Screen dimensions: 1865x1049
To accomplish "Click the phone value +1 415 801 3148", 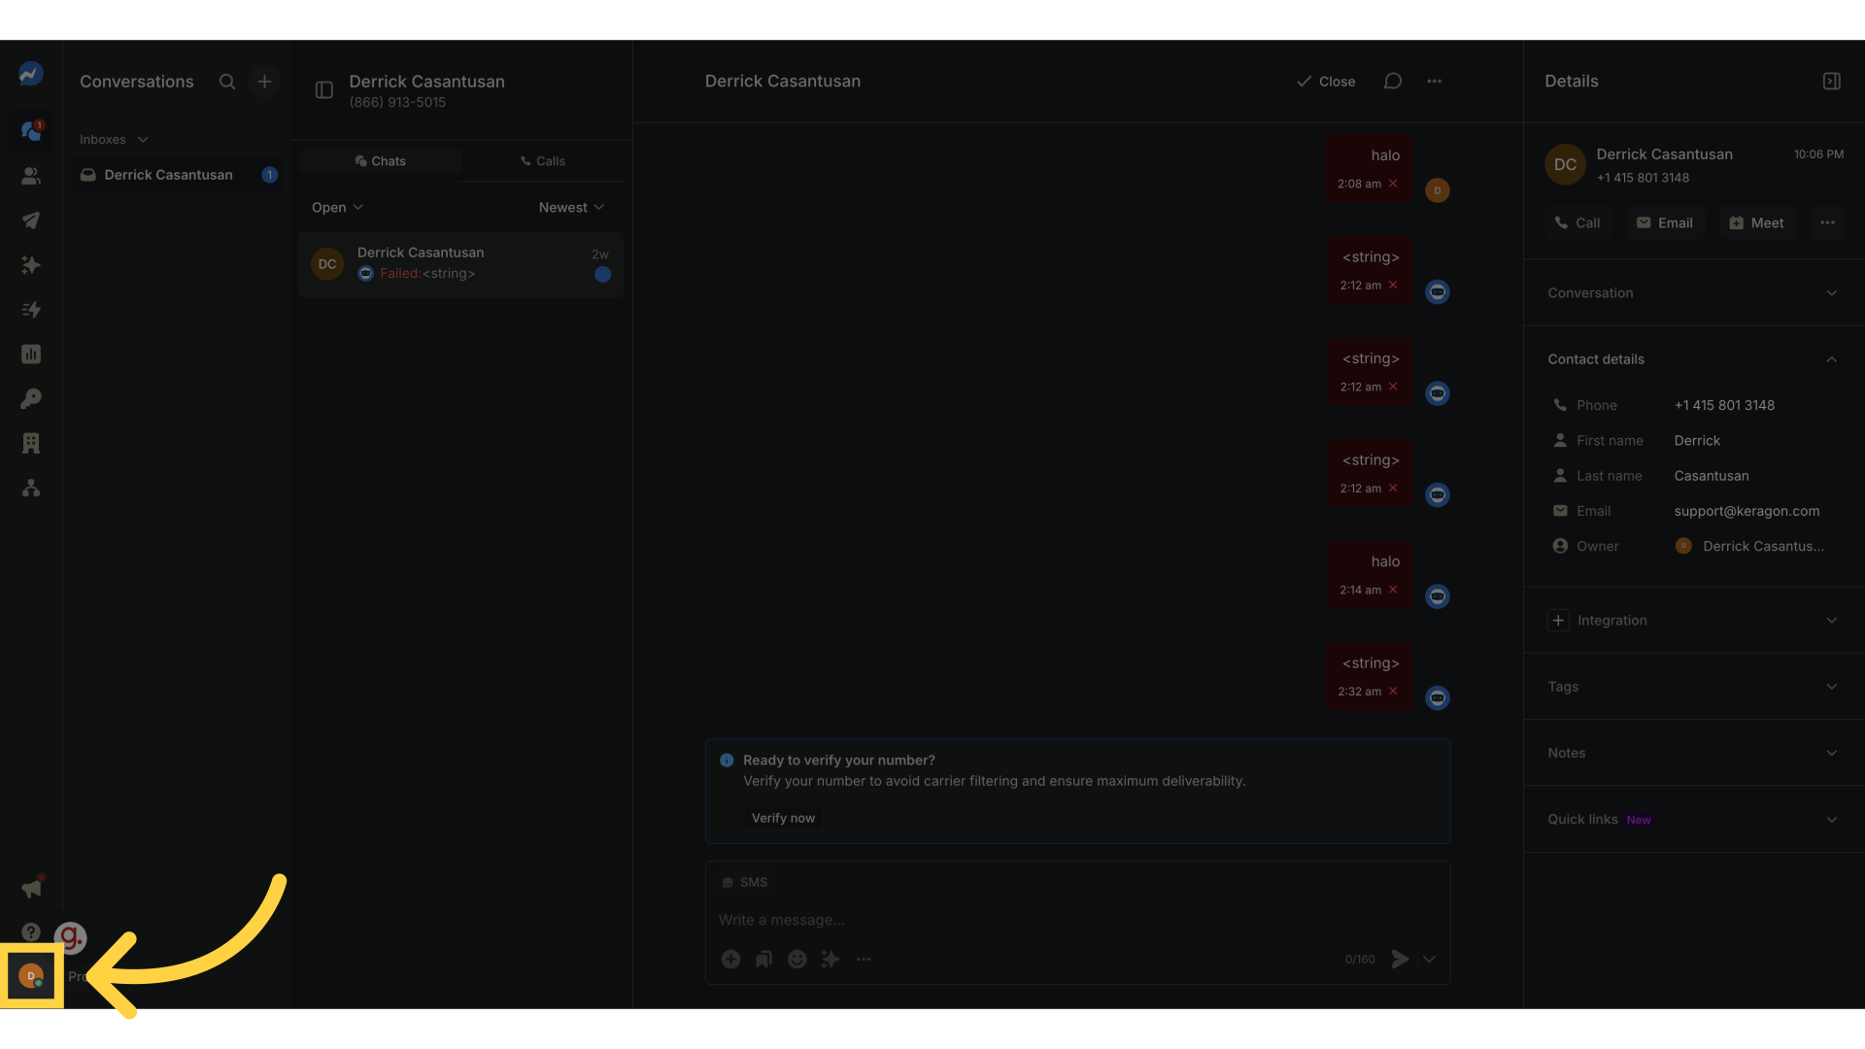I will coord(1724,406).
